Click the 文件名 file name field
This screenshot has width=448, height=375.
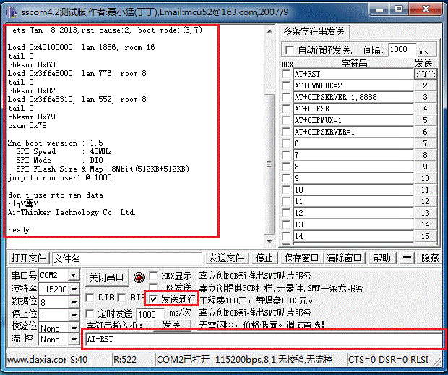(x=127, y=258)
